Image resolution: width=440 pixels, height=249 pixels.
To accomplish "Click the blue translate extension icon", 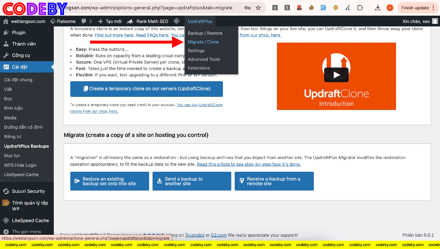I will tap(323, 8).
